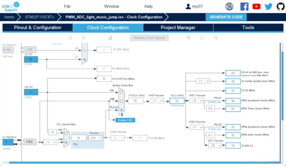Click the SYSCLK (MHz) value field
Image resolution: width=286 pixels, height=166 pixels.
135,101
